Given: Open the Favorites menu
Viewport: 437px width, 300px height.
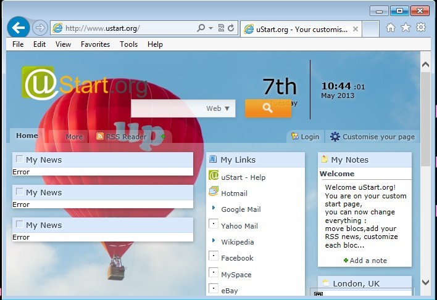Looking at the screenshot, I should (95, 44).
